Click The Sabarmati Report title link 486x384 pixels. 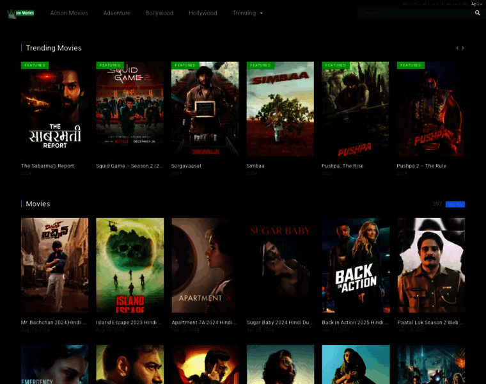[x=47, y=166]
